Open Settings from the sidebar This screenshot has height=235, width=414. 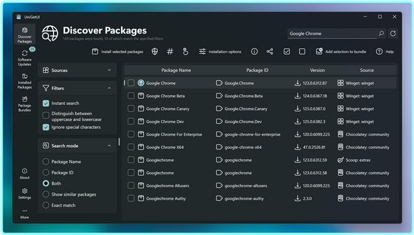(25, 193)
